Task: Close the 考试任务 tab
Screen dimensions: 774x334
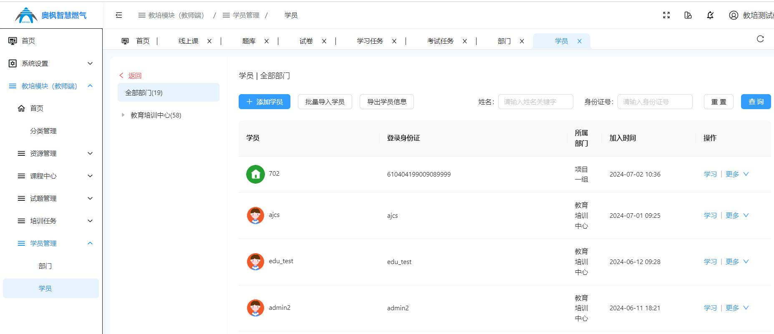Action: coord(465,41)
